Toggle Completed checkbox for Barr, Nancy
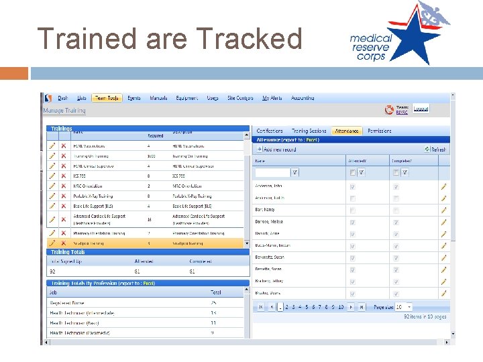 396,210
